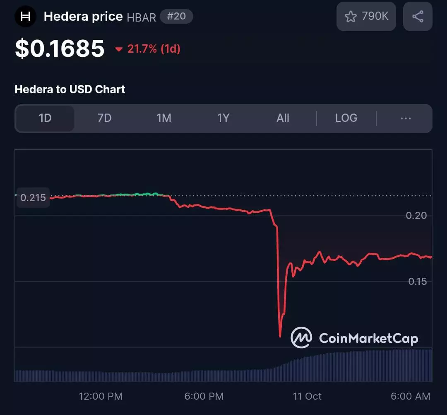
Task: Click the 6:00 PM time axis label
Action: coord(204,396)
